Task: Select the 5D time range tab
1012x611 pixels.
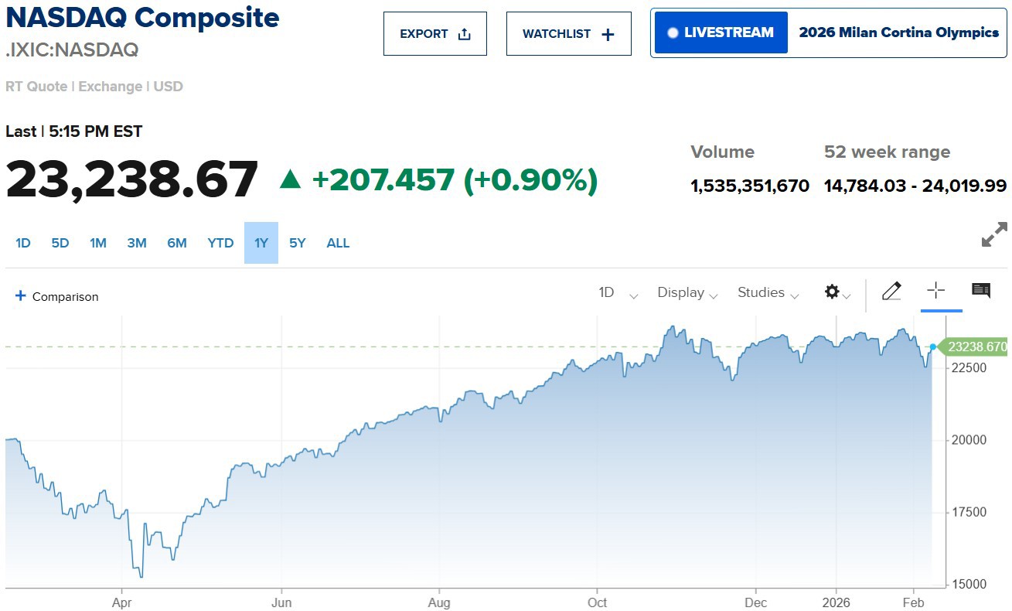Action: (60, 243)
